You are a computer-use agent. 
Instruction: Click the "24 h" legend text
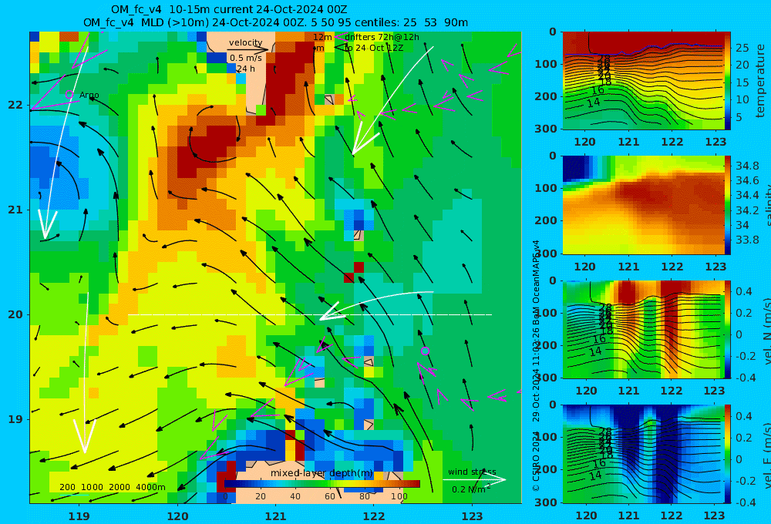pos(245,69)
